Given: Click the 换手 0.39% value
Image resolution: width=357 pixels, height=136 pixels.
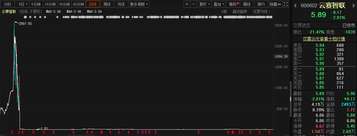Looking at the screenshot, I should [x=318, y=110].
